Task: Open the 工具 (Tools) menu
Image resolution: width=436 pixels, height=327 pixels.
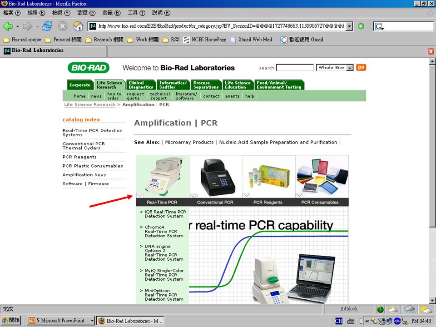Action: [x=136, y=13]
